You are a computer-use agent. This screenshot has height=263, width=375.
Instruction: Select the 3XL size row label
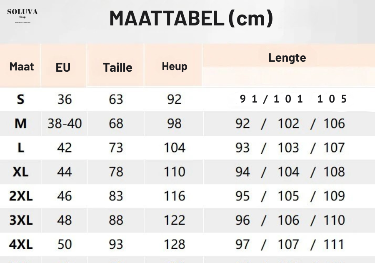20,220
